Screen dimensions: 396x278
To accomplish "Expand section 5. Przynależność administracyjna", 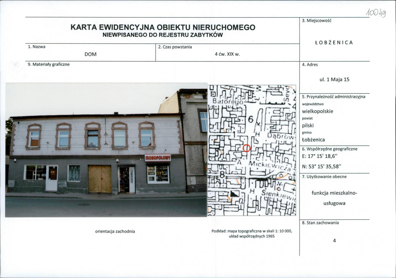I will 334,97.
